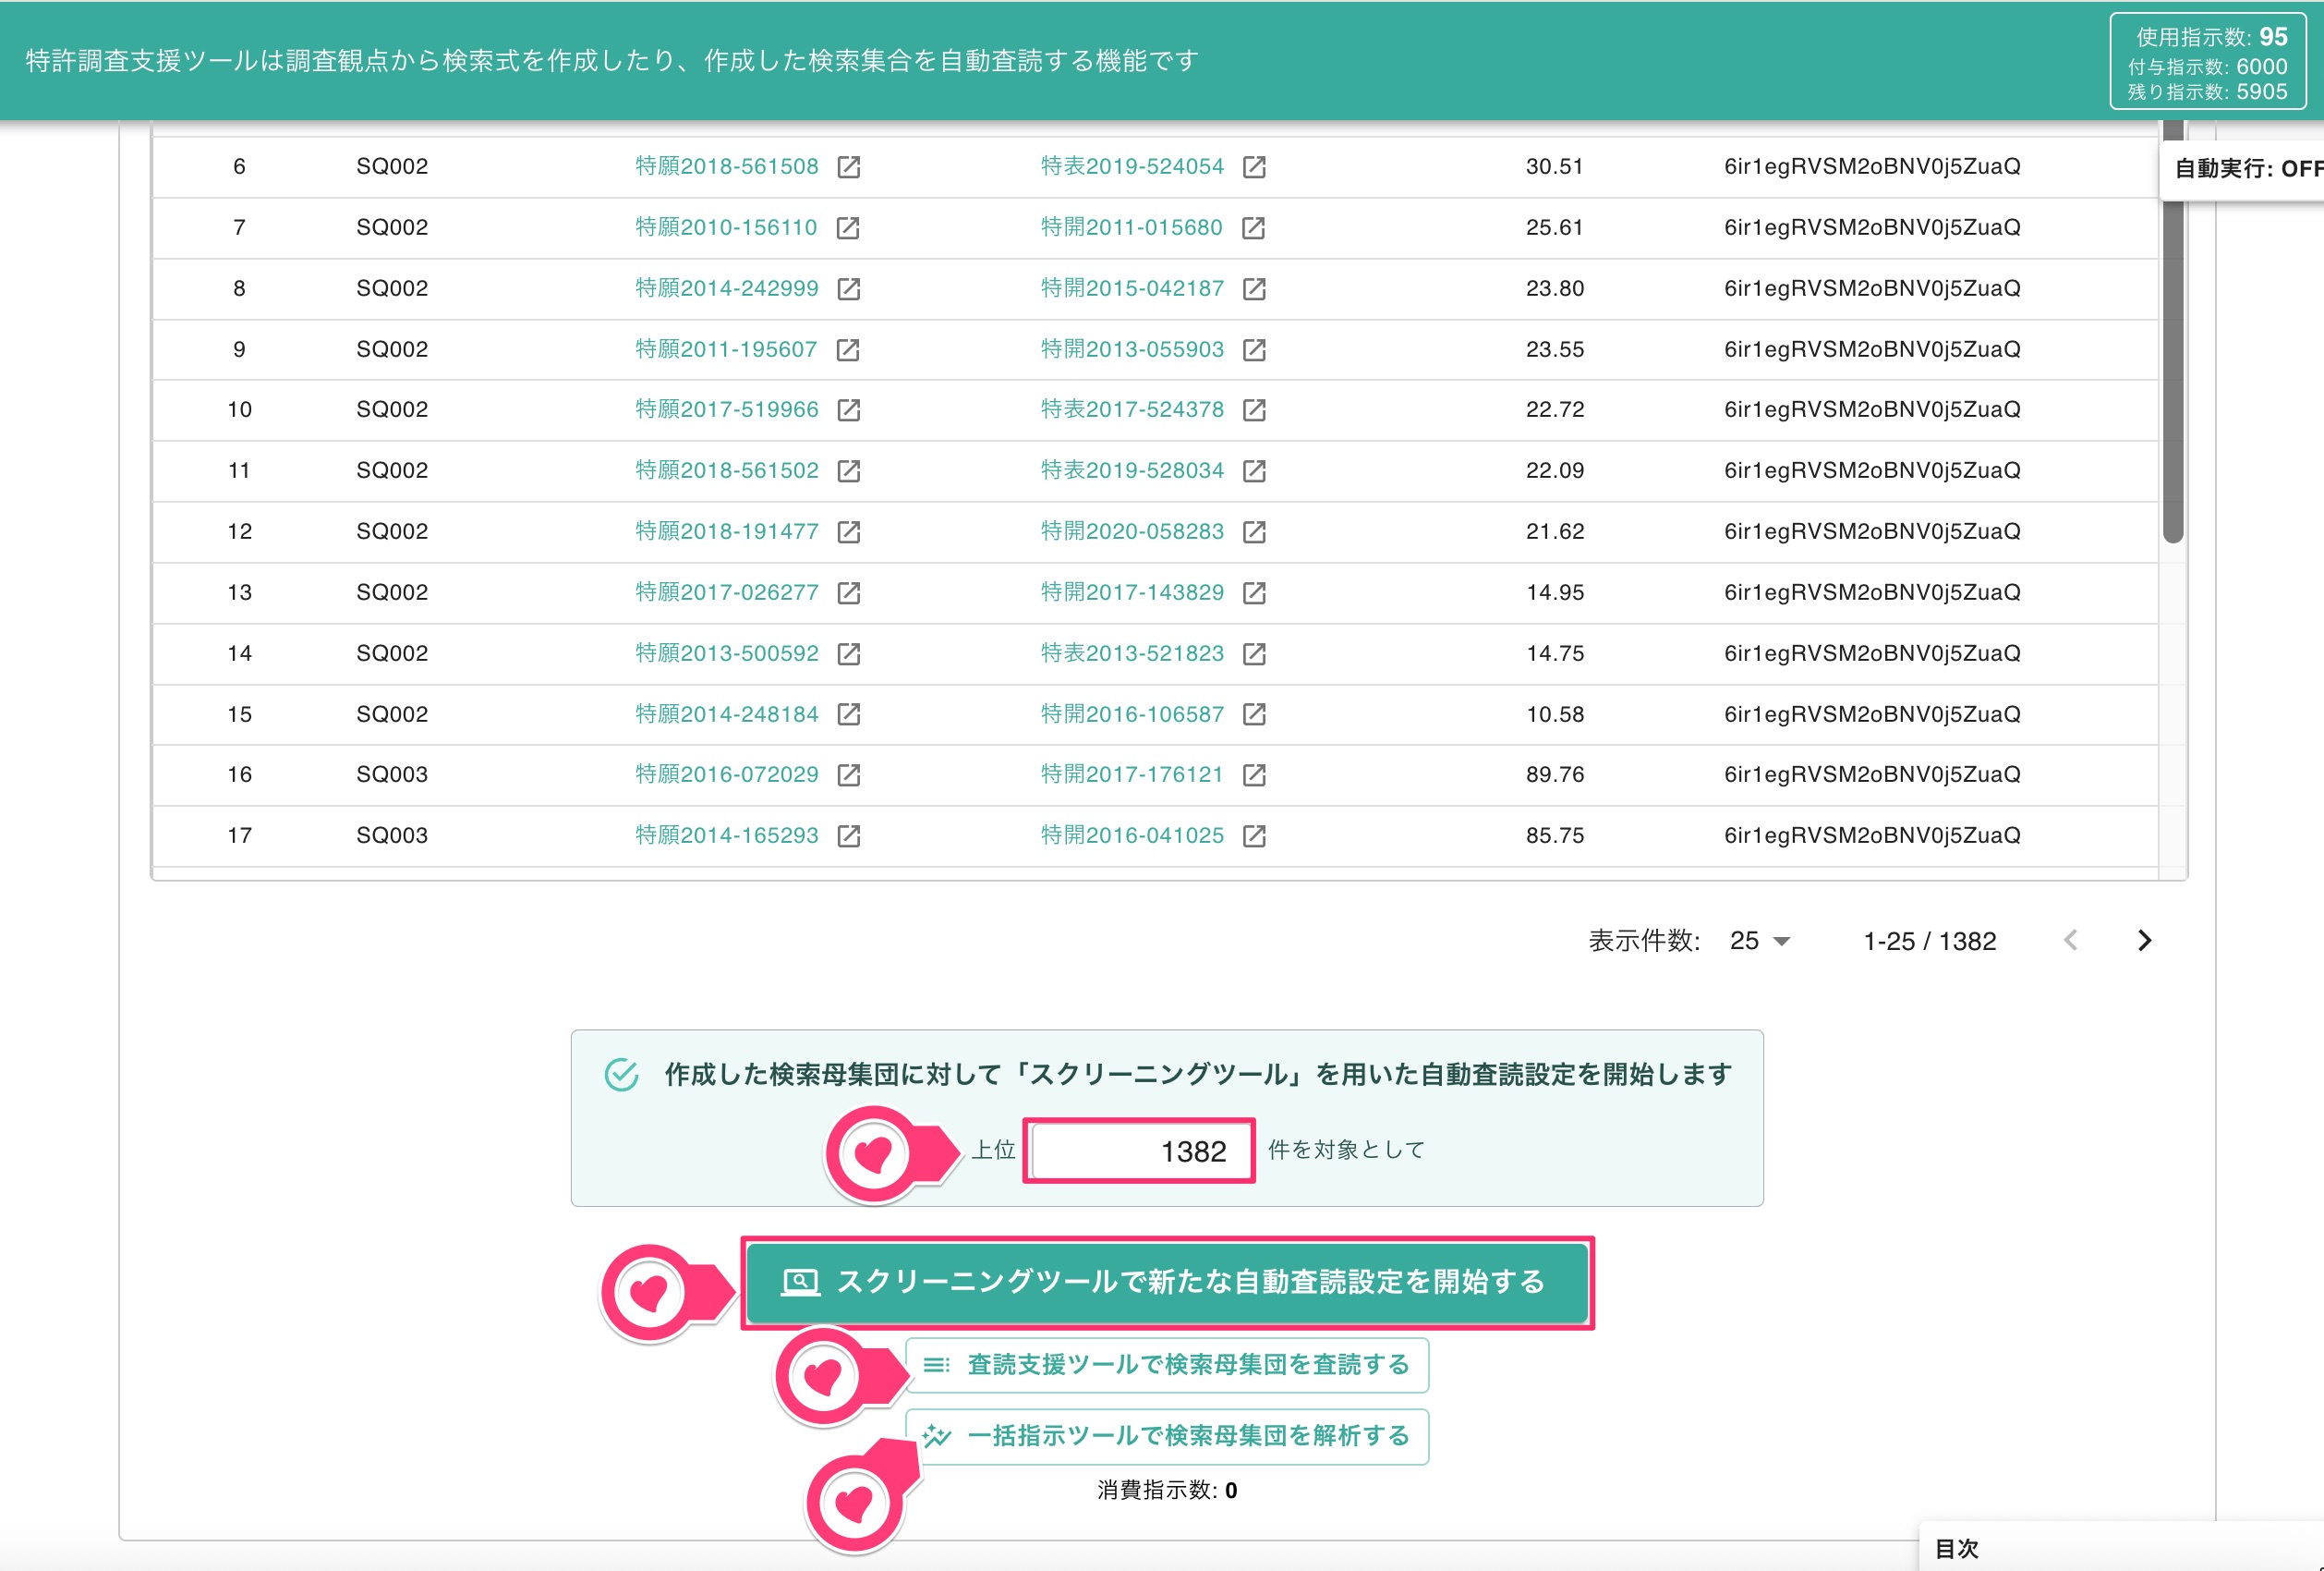The height and width of the screenshot is (1571, 2324).
Task: Open application link 特願2016-072029
Action: [727, 775]
